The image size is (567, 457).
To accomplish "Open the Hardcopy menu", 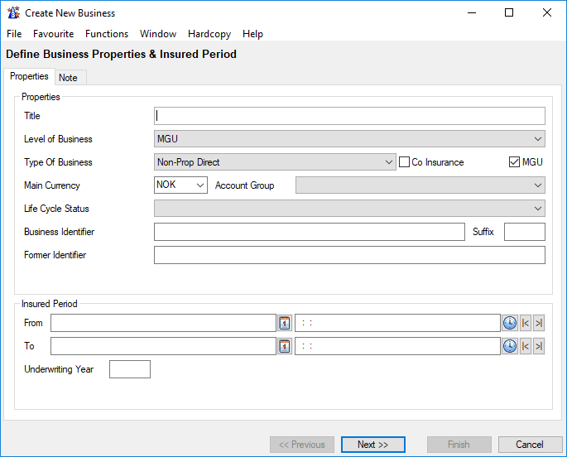I will (209, 34).
